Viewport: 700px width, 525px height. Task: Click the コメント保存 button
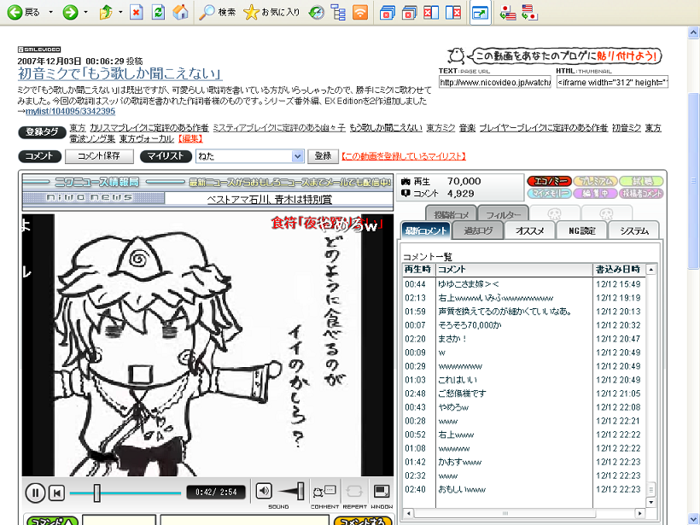click(x=99, y=156)
